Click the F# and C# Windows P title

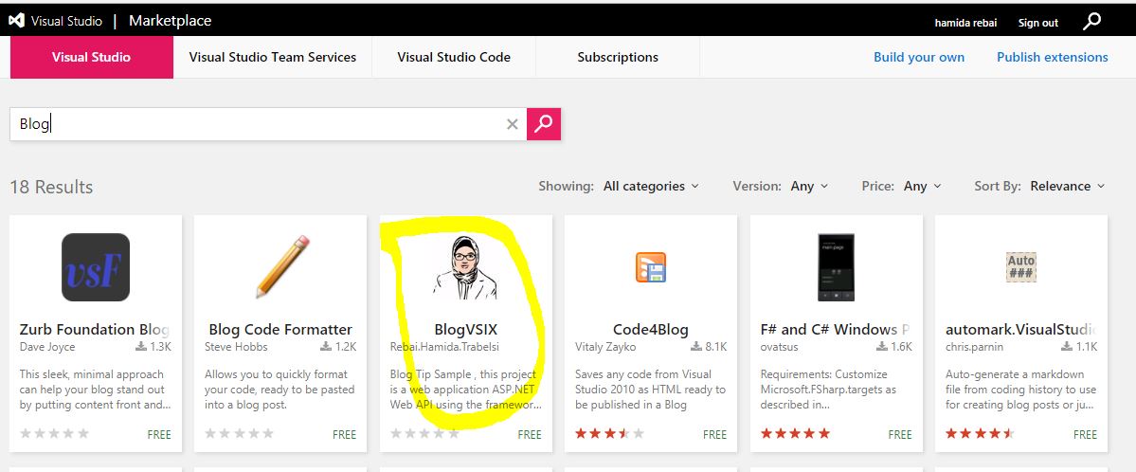tap(835, 329)
